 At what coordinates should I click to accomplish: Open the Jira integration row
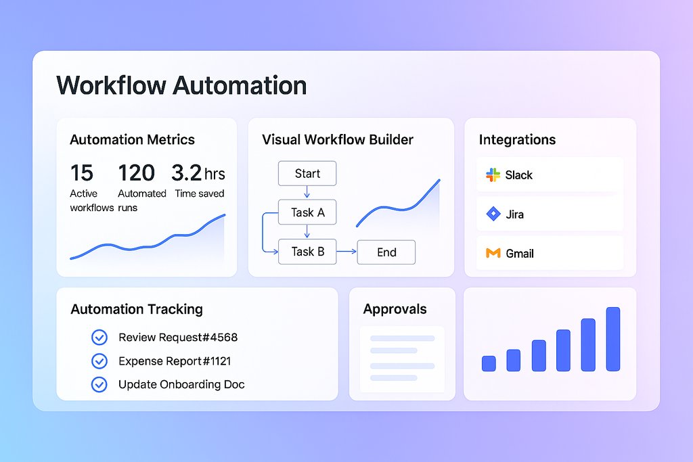[x=550, y=214]
